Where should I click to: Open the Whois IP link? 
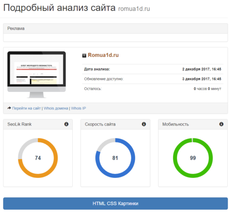[x=79, y=108]
